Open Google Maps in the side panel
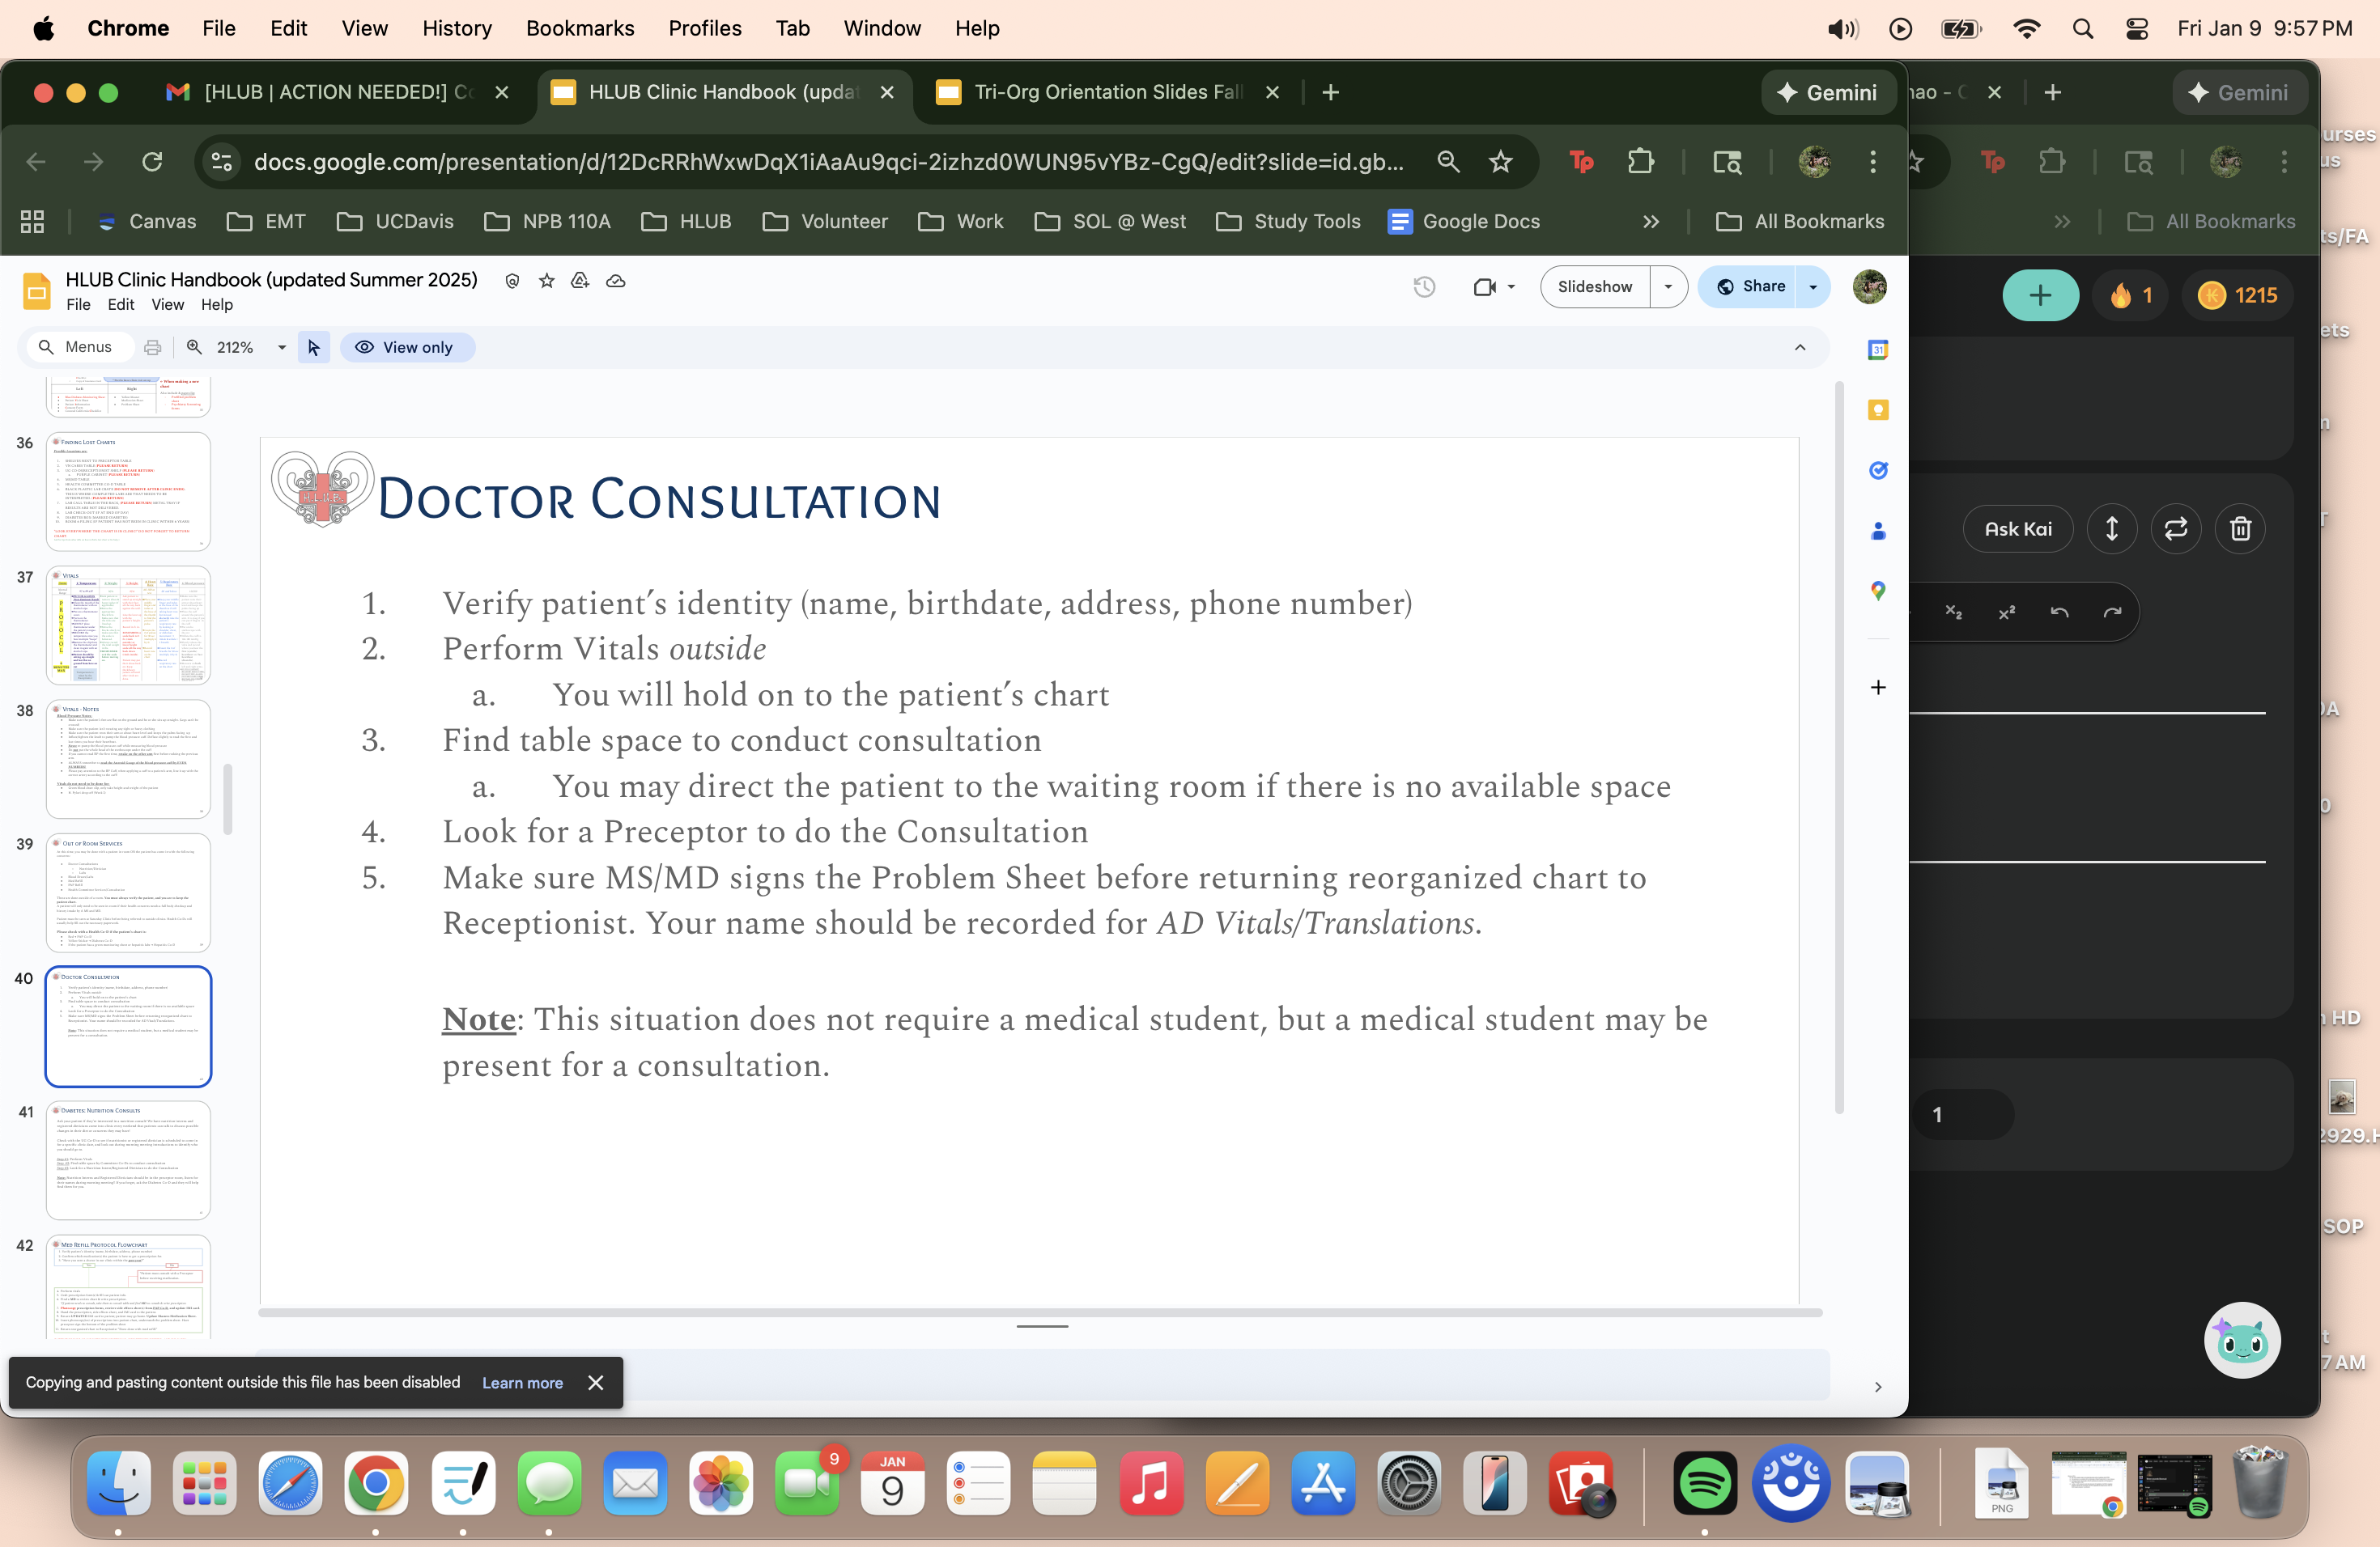The height and width of the screenshot is (1547, 2380). pos(1878,591)
